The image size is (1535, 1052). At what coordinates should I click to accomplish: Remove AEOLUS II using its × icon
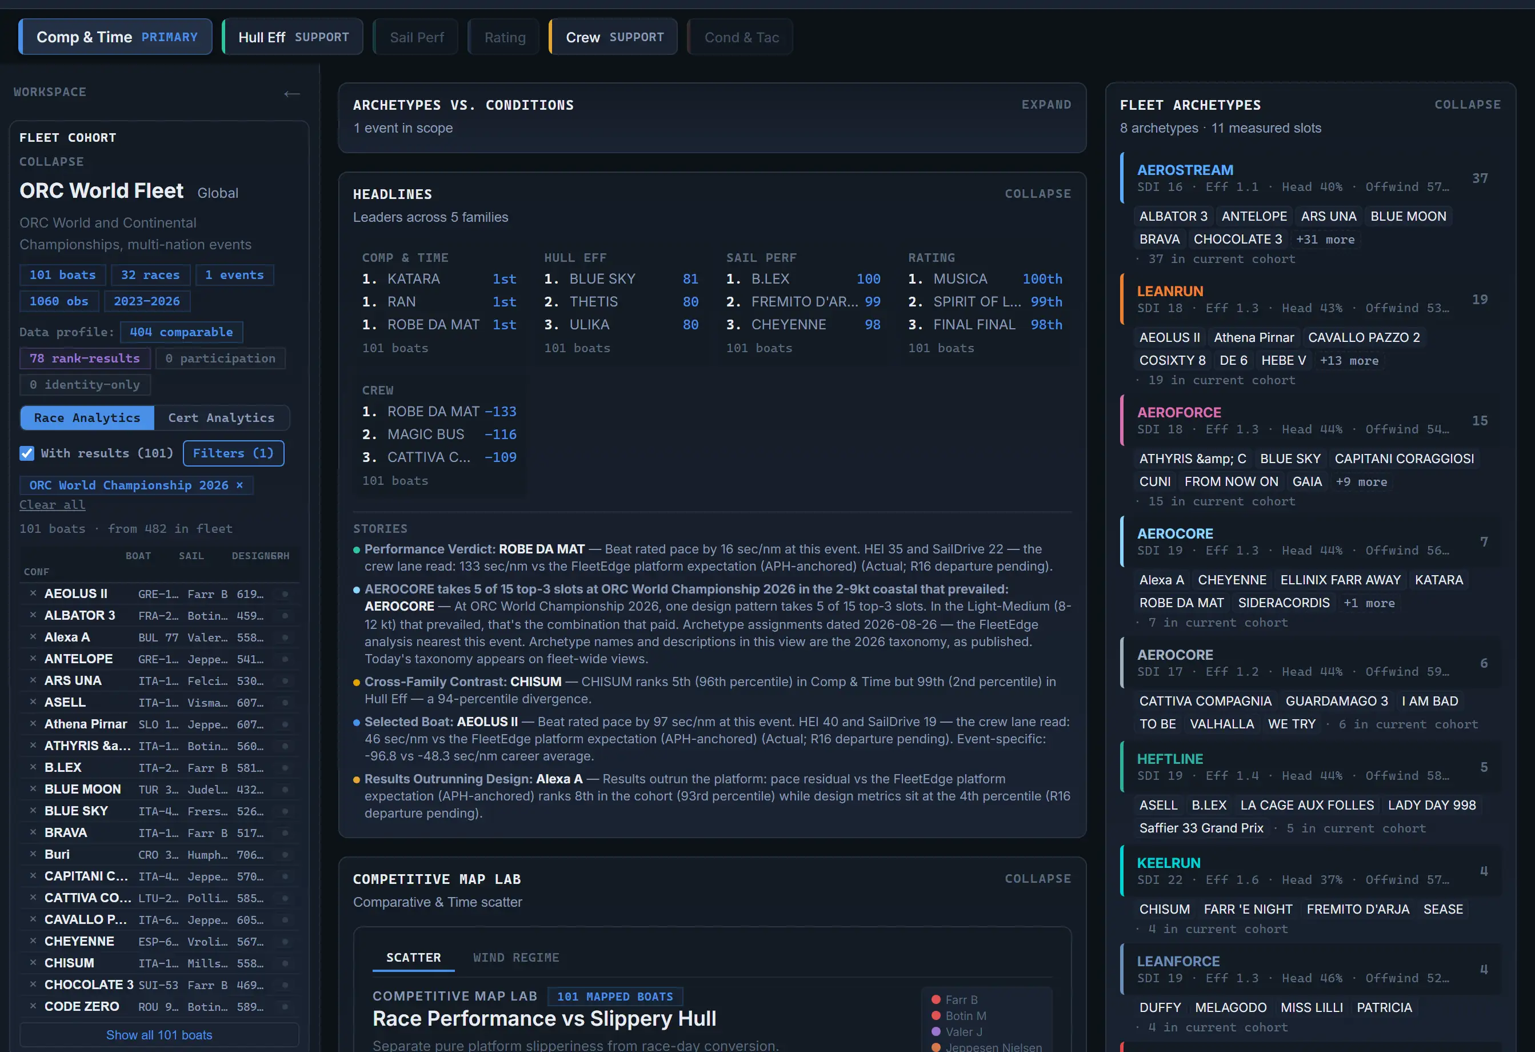pos(33,593)
